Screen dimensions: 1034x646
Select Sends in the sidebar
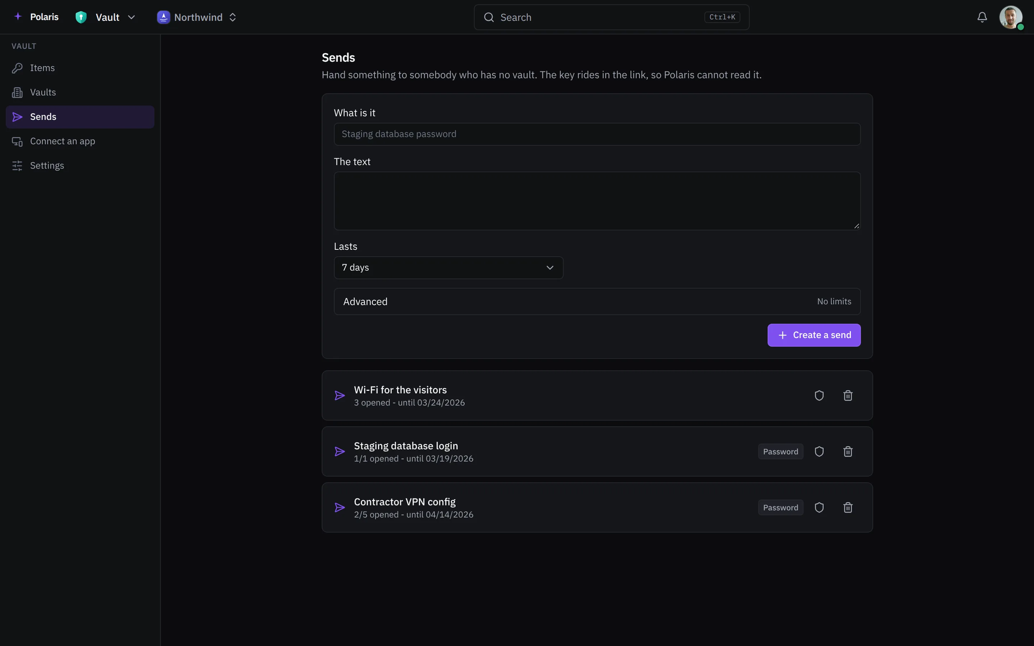pyautogui.click(x=80, y=117)
